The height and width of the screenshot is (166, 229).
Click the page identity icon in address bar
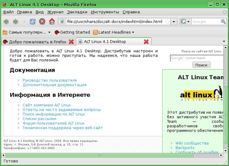[x=62, y=22]
